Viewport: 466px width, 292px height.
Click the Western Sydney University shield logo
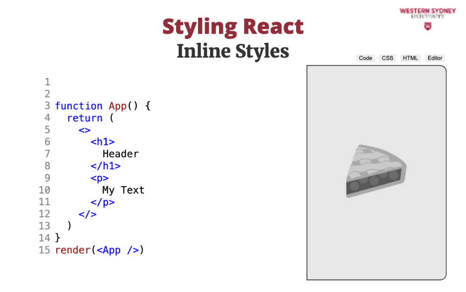point(427,26)
